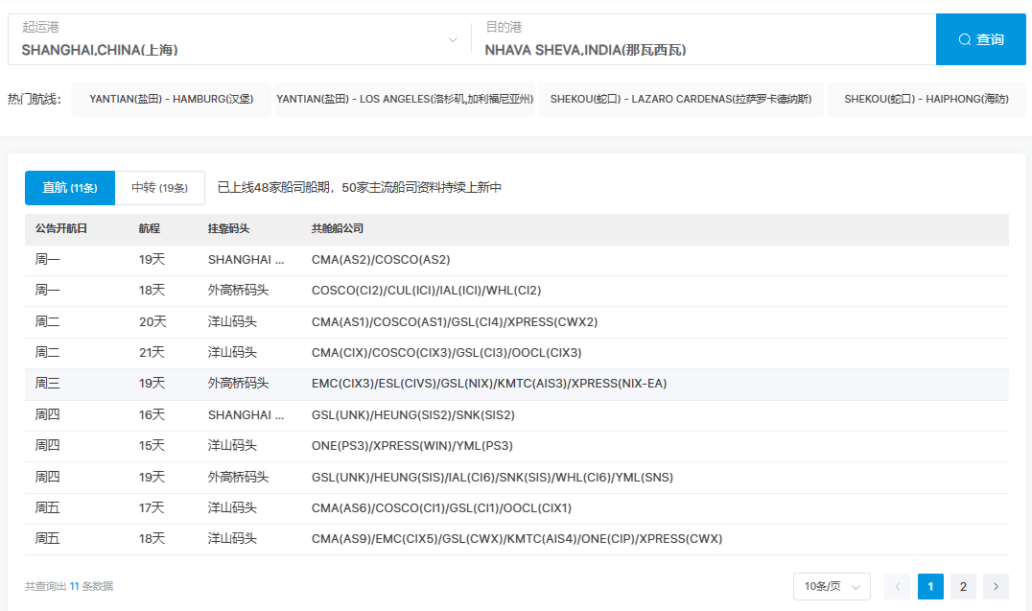Open the 10条/页 page size dropdown

pyautogui.click(x=831, y=586)
